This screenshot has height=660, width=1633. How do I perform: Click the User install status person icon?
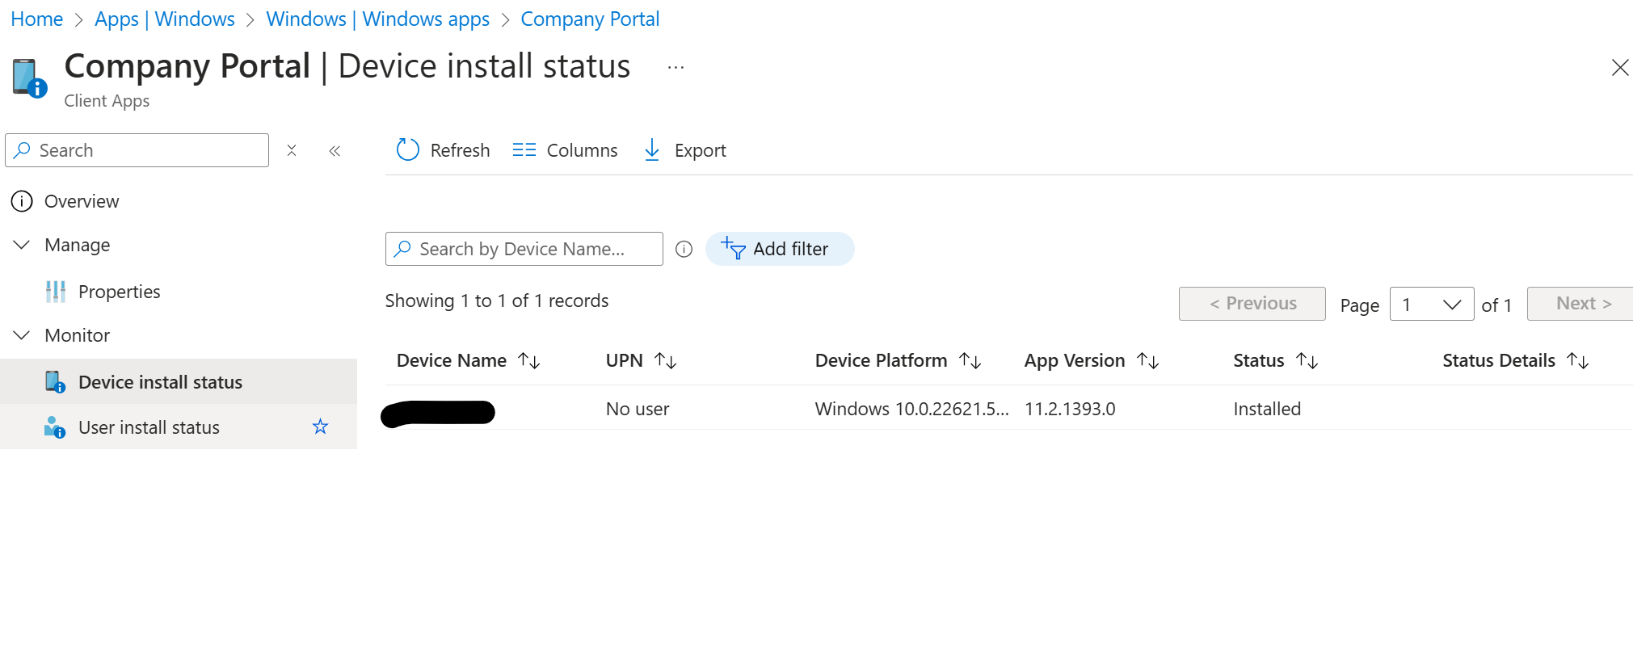(x=55, y=427)
